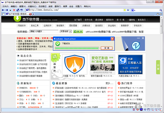
Task: Click the page vertical scrollbar thumb
Action: coord(161,26)
